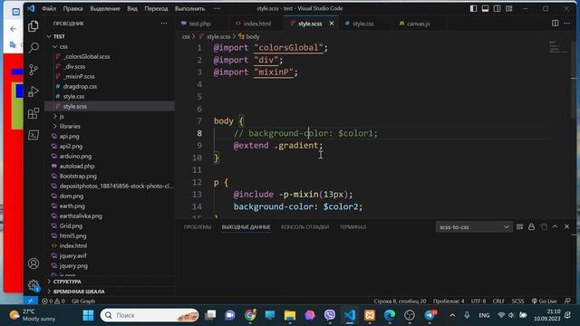
Task: Switch to the test.php tab
Action: [x=199, y=24]
